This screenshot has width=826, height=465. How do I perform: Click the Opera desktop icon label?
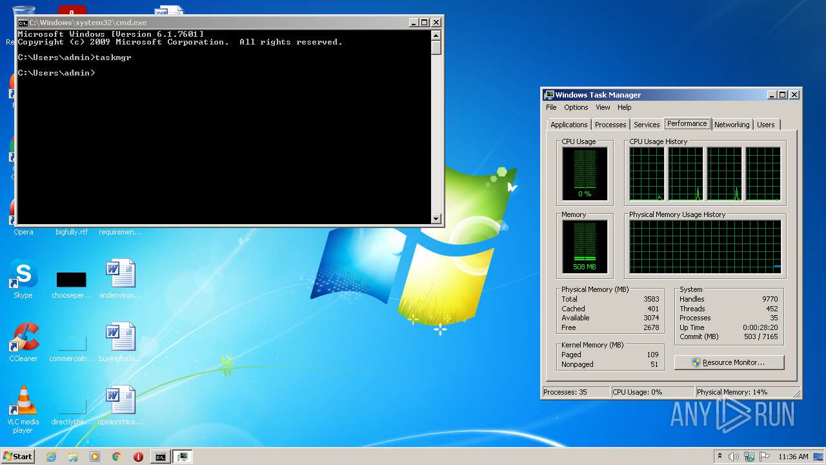(23, 232)
